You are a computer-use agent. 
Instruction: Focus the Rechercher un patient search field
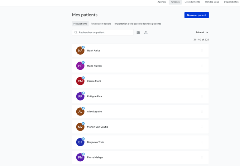tap(105, 33)
